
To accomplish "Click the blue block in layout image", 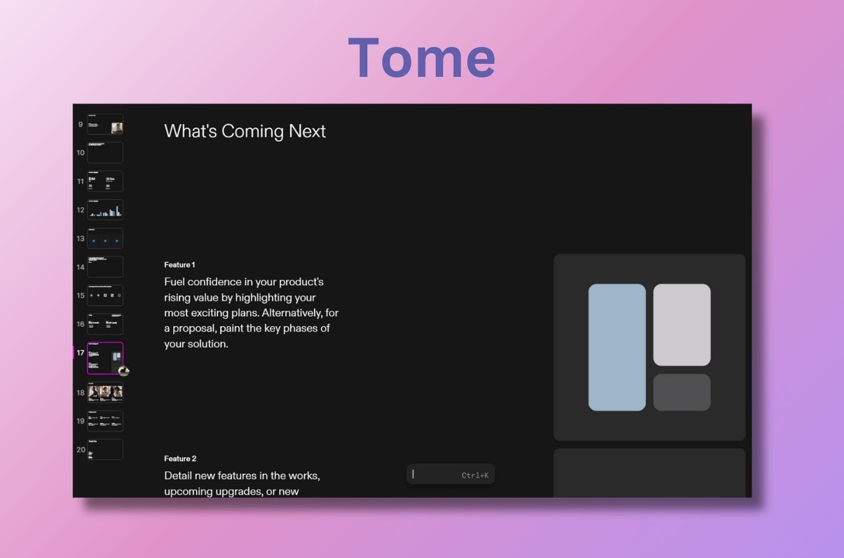I will point(617,347).
